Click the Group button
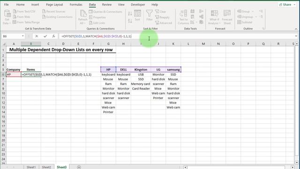The height and width of the screenshot is (169, 300). pos(244,11)
